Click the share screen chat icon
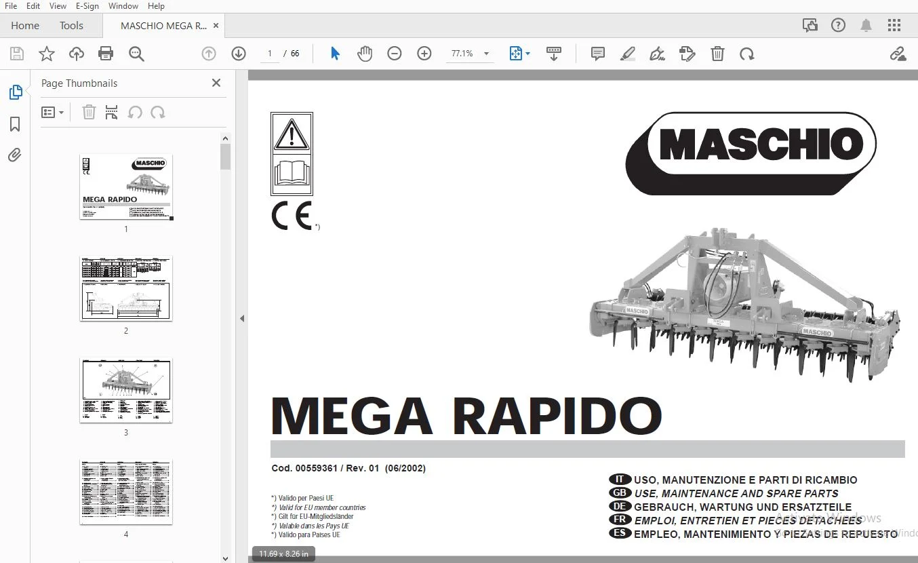 810,26
